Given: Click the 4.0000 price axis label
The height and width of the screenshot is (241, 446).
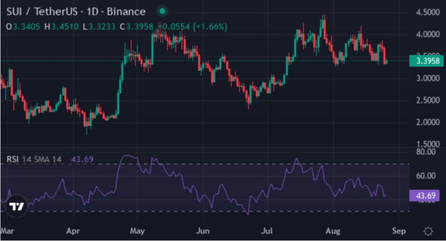Looking at the screenshot, I should tap(428, 35).
